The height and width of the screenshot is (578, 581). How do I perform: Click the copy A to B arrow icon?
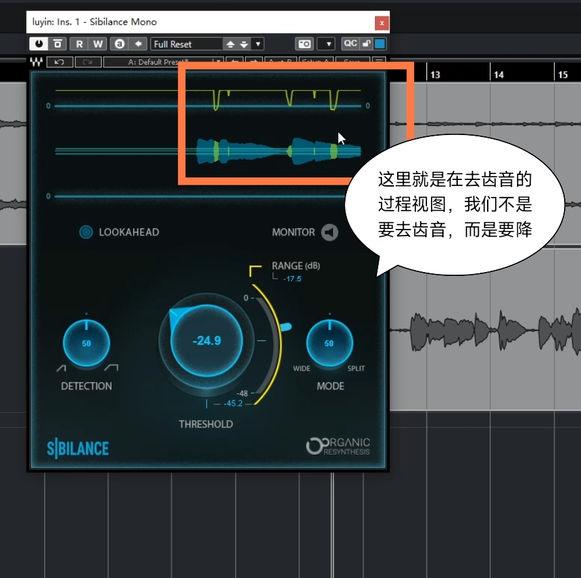click(x=138, y=44)
